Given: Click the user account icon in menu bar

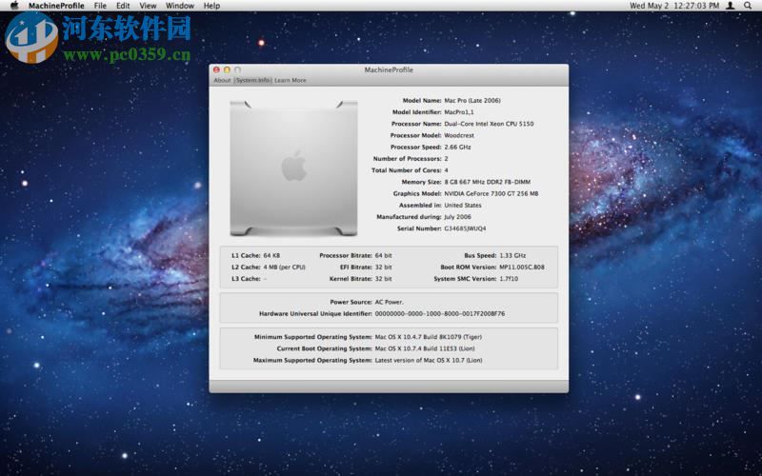Looking at the screenshot, I should point(730,6).
